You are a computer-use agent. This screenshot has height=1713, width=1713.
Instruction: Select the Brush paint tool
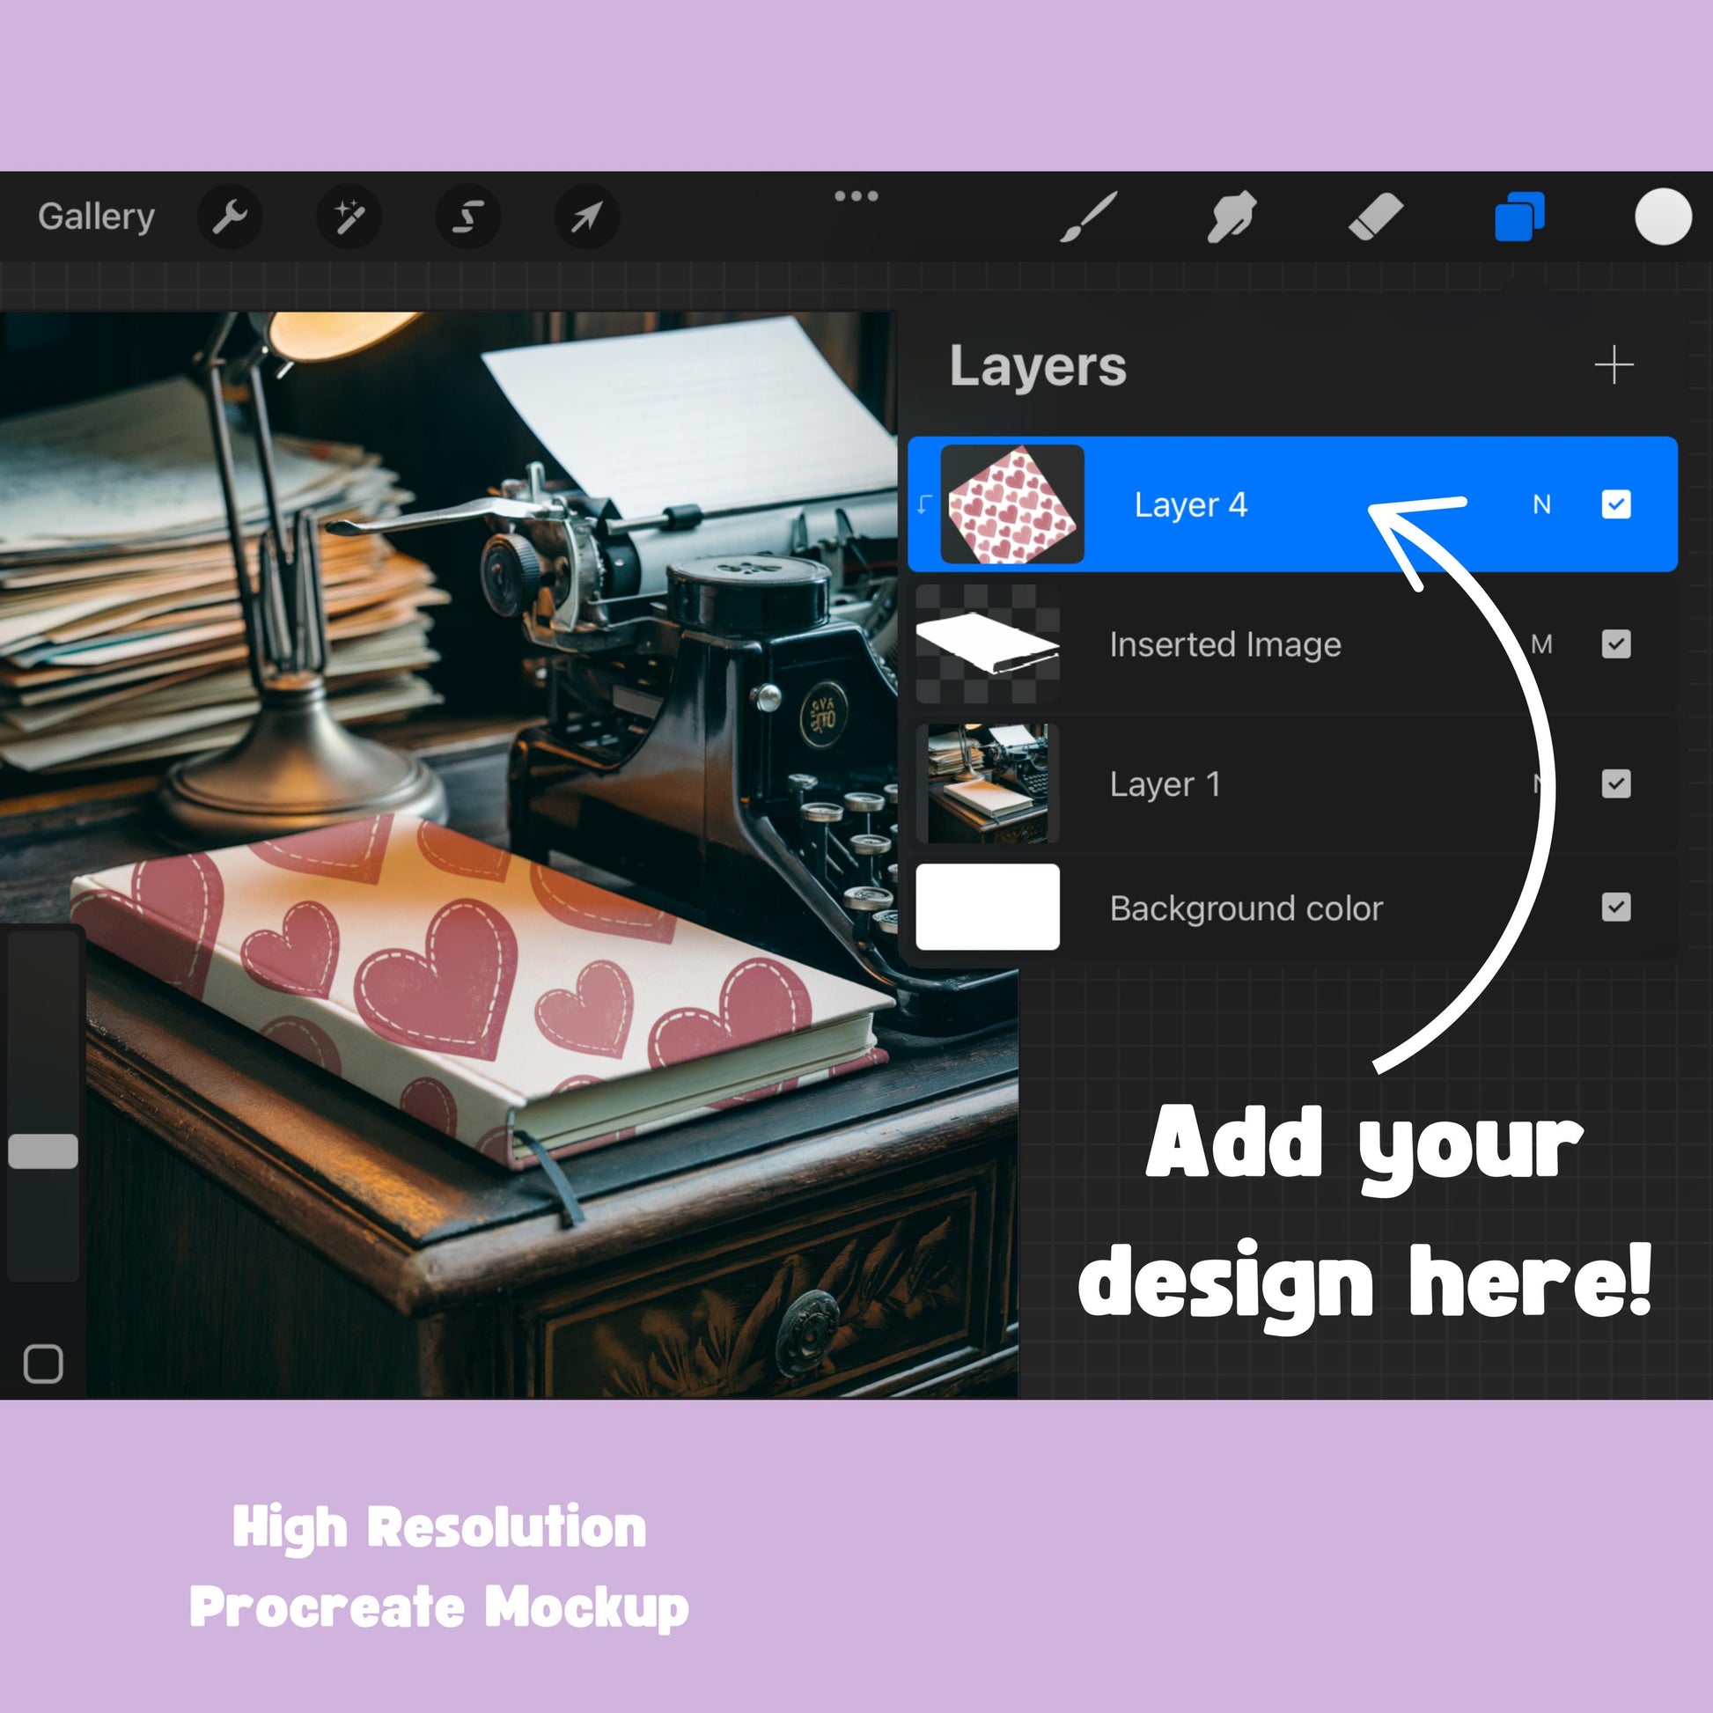click(1088, 217)
